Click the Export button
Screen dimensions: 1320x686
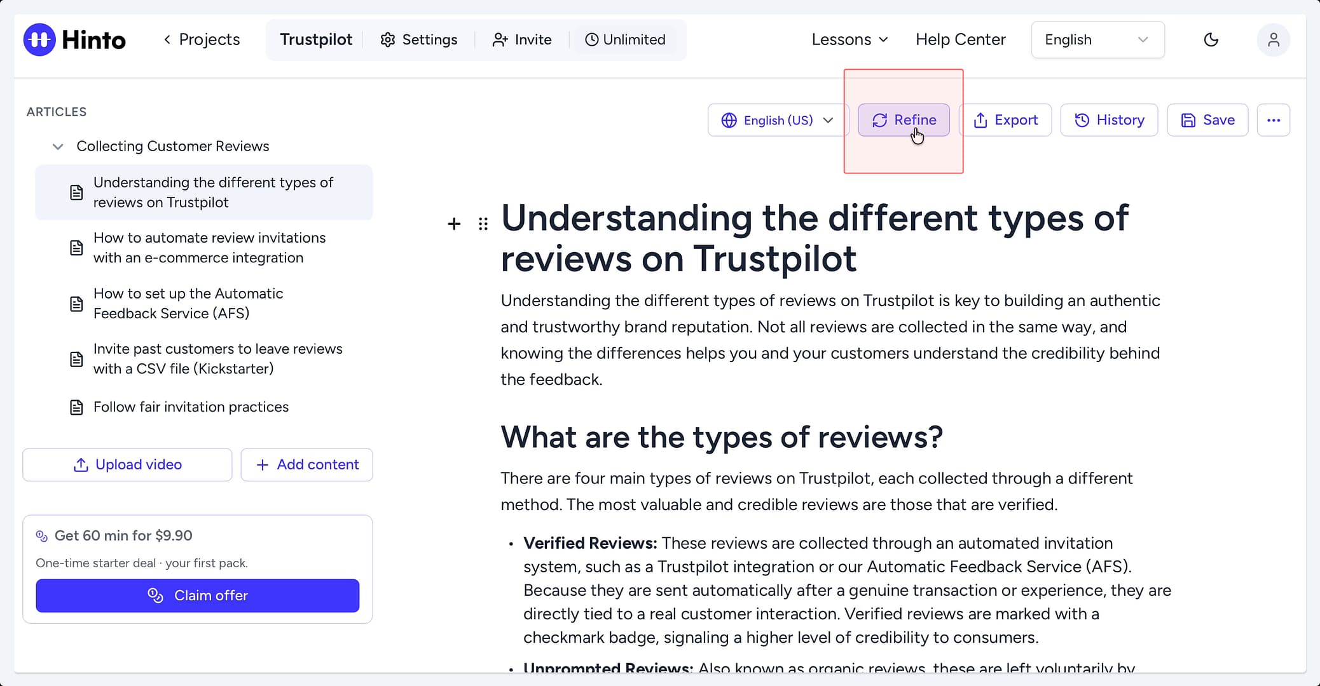[x=1005, y=120]
